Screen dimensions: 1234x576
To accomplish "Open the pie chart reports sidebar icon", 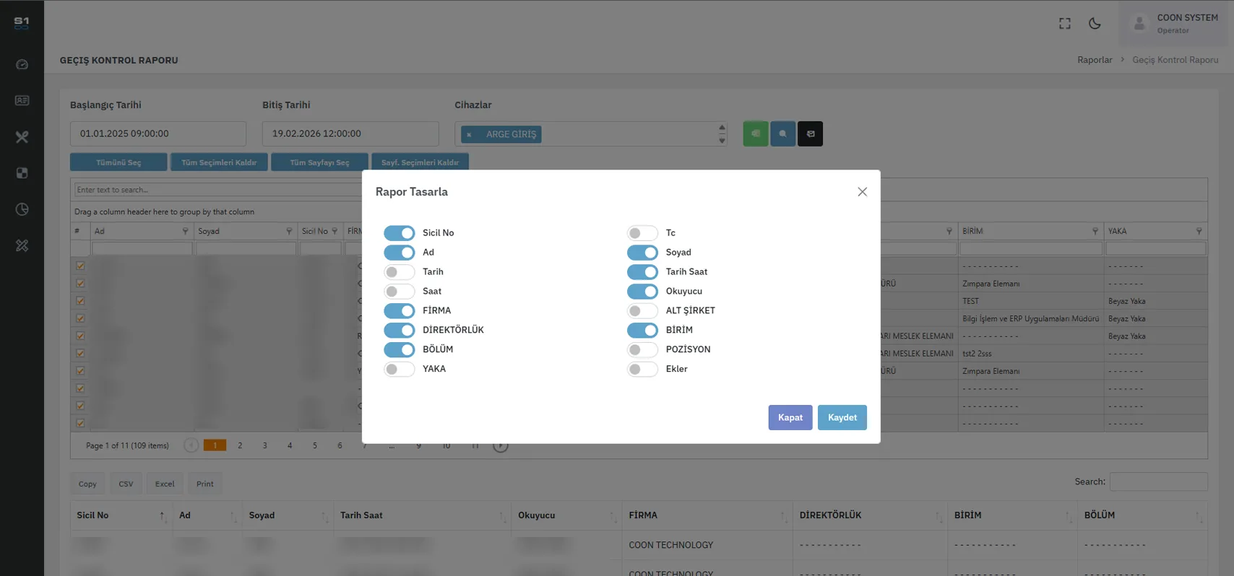I will (x=22, y=209).
